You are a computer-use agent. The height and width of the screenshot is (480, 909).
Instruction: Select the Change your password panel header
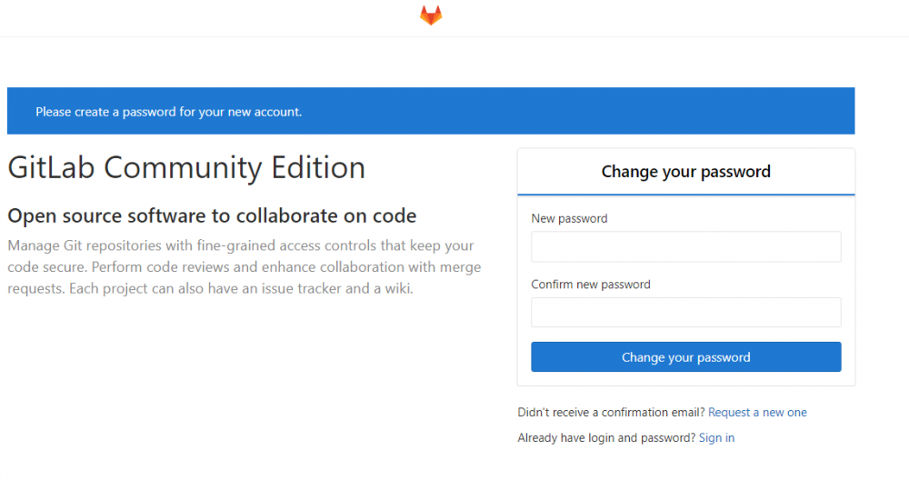(x=685, y=172)
